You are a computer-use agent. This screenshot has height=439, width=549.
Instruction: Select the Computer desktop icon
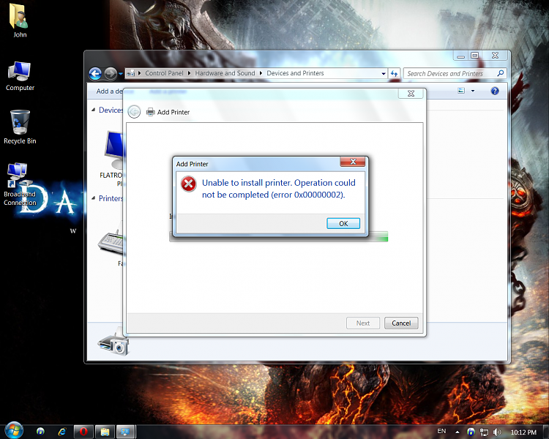coord(20,76)
